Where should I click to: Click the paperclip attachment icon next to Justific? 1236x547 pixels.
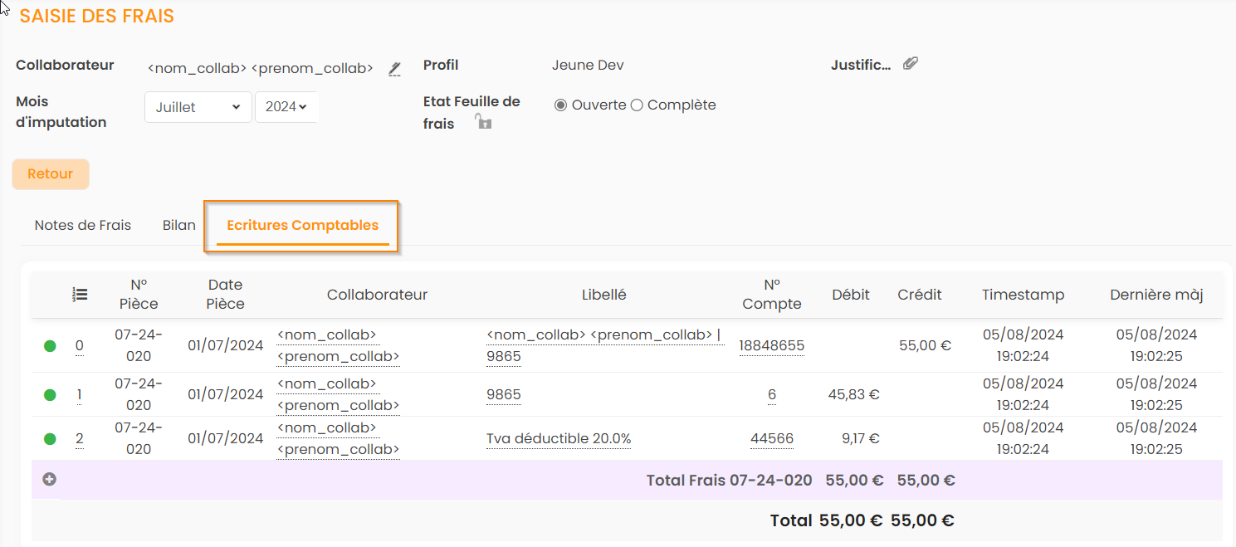[911, 64]
